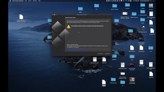Screen dimensions: 164x92
Task: Select the threat hunting folder
Action: [x=113, y=79]
